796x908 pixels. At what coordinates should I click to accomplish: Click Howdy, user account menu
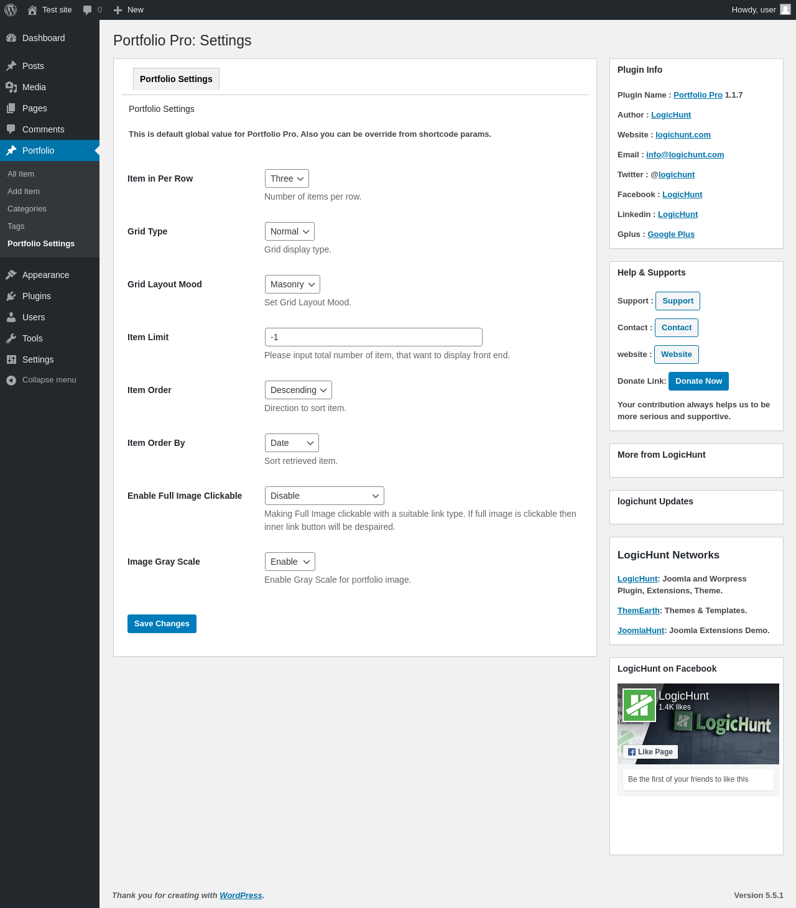(761, 10)
